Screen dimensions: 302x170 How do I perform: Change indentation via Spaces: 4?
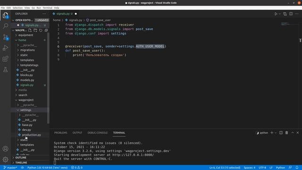point(250,168)
